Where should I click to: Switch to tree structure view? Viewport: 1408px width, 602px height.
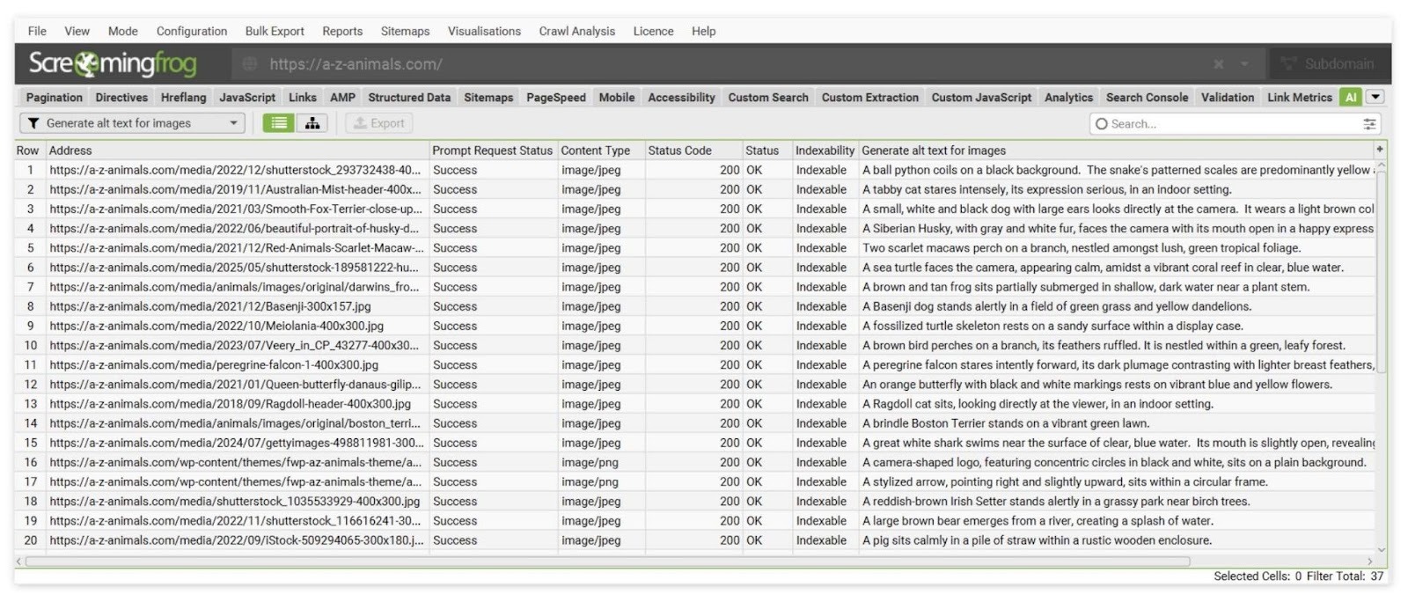[312, 123]
